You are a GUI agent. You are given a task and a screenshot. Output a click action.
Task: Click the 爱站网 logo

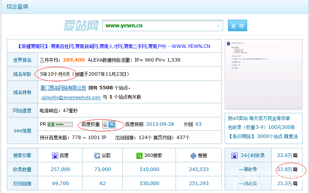click(81, 25)
